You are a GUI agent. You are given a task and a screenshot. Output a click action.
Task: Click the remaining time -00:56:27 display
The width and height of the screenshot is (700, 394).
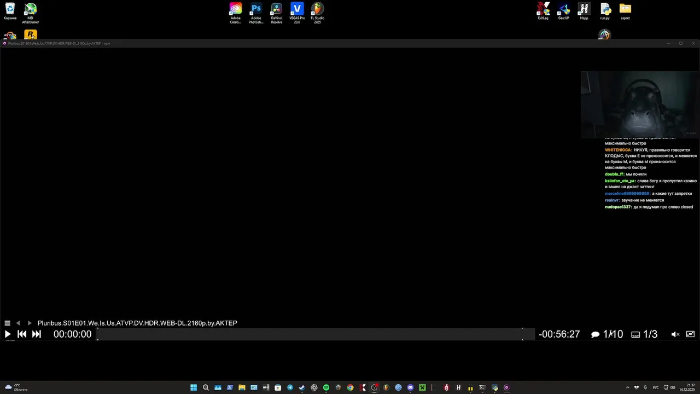point(559,334)
